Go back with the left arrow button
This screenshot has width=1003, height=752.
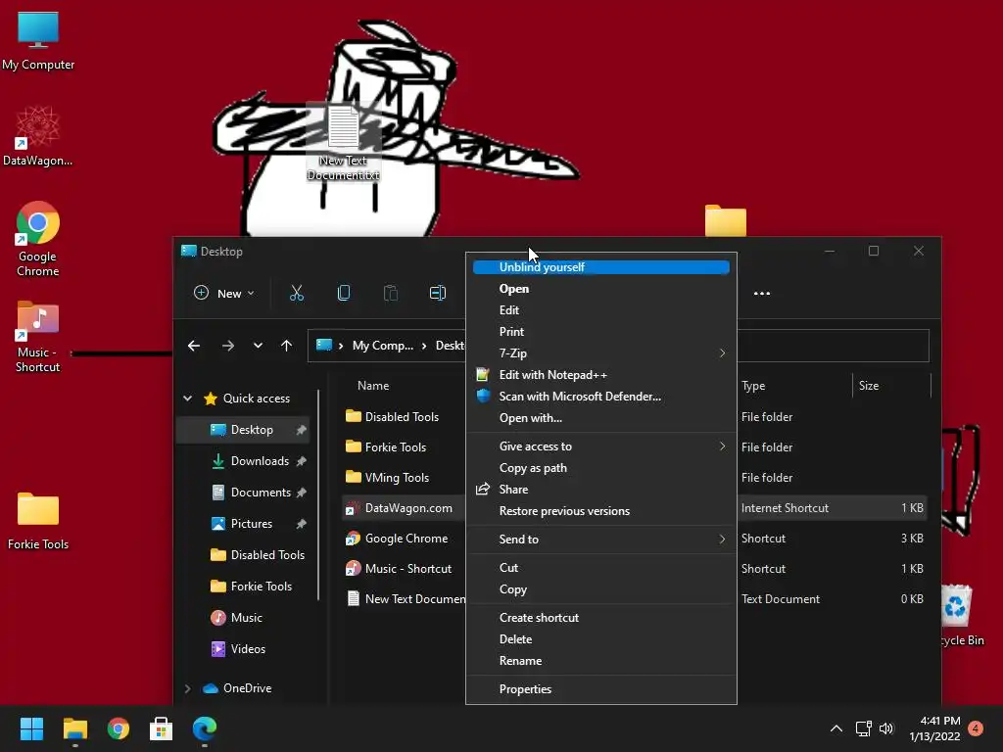[x=194, y=346]
